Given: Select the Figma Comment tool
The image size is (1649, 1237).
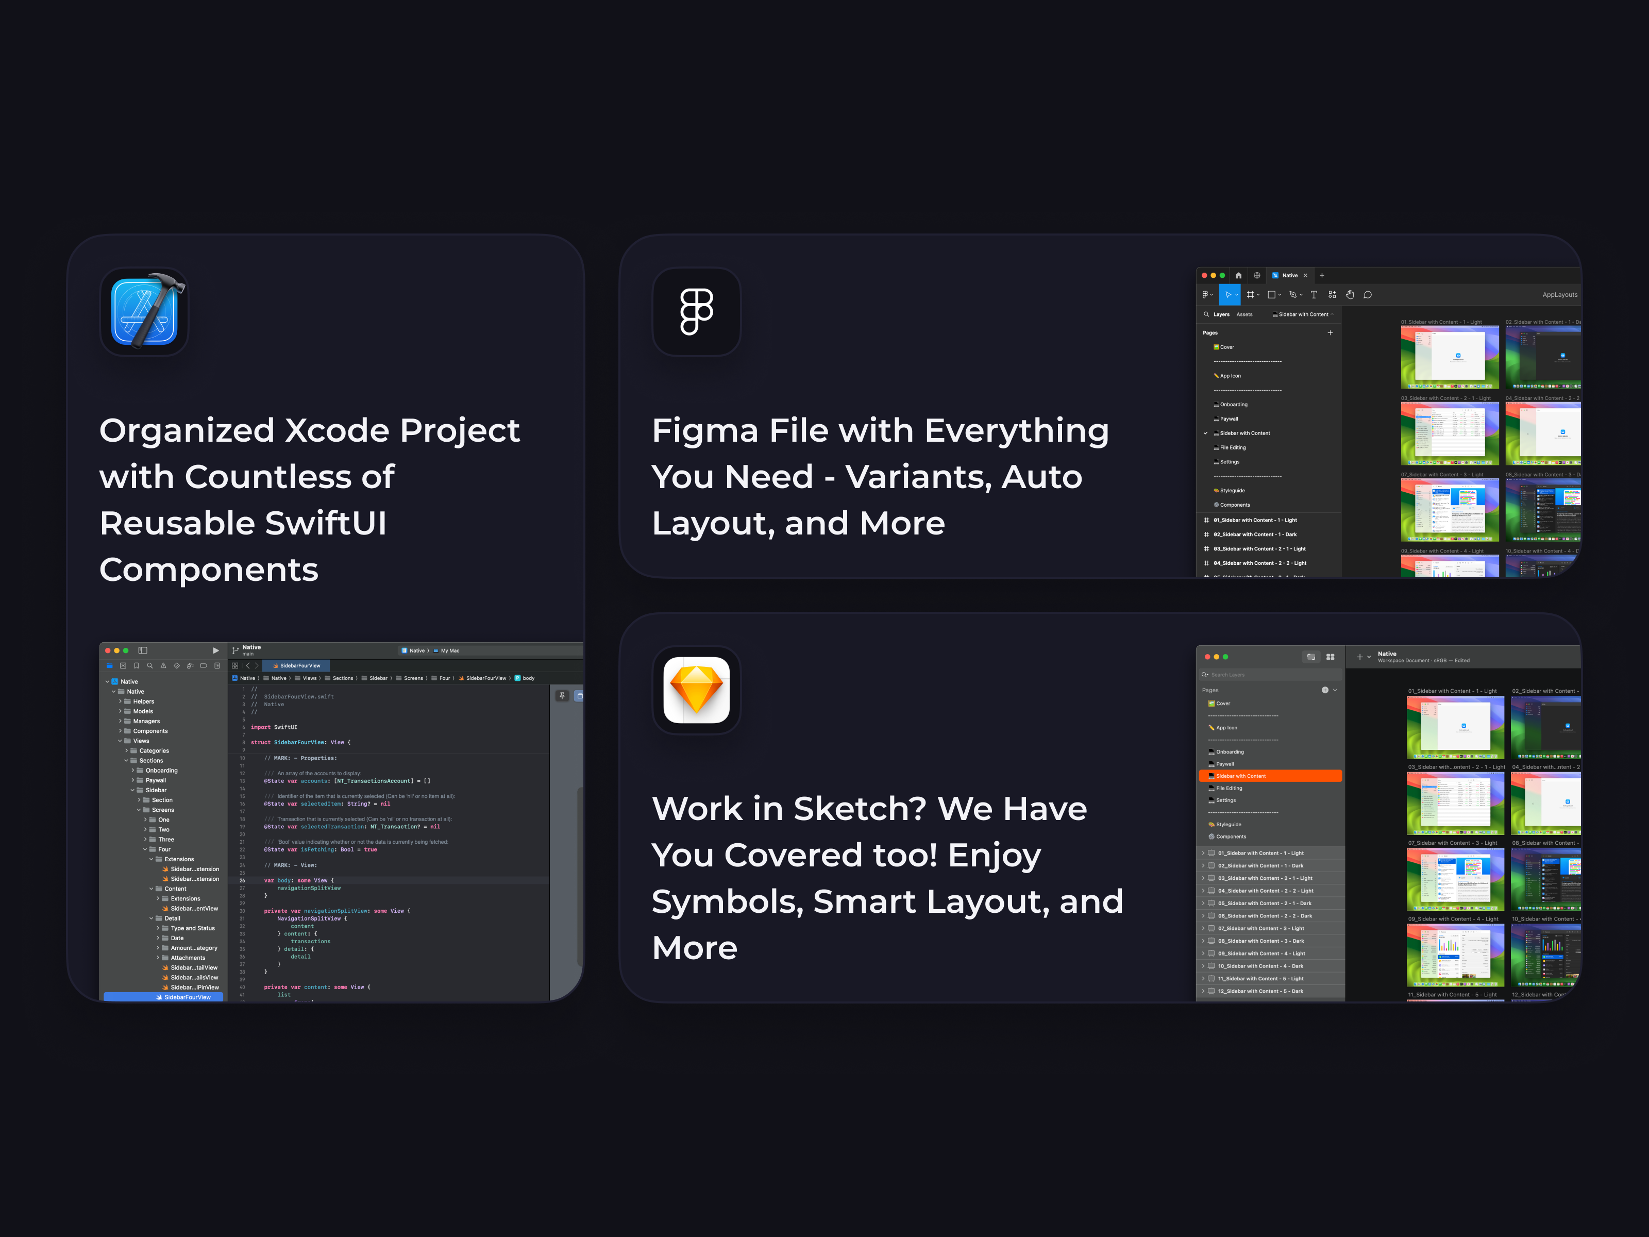Looking at the screenshot, I should click(1368, 294).
